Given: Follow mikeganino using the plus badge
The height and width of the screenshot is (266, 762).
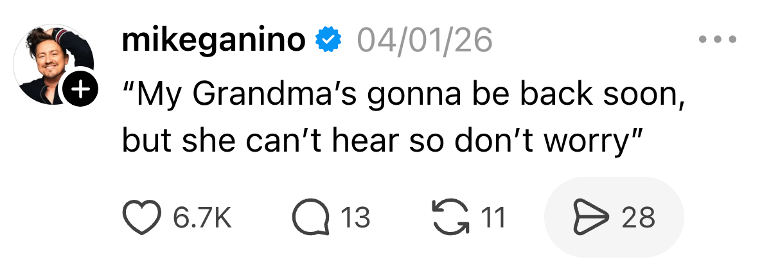Looking at the screenshot, I should (80, 91).
